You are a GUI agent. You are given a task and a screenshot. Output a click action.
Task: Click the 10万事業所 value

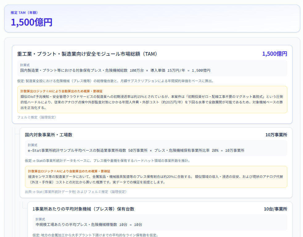pos(276,135)
